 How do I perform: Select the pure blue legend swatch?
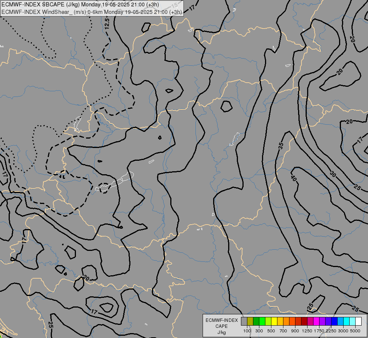point(334,321)
